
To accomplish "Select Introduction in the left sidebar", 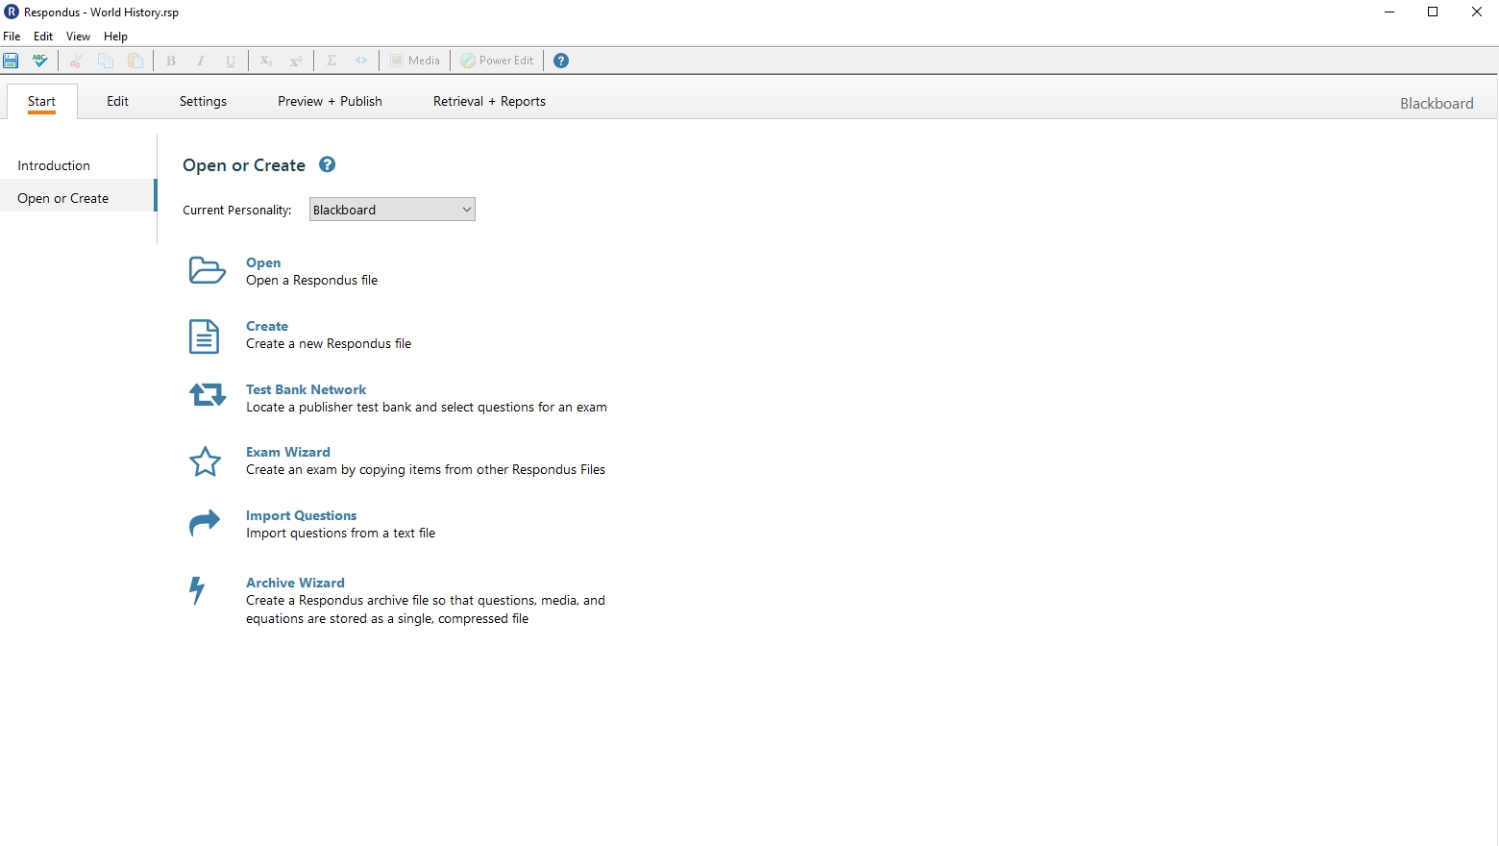I will [54, 165].
